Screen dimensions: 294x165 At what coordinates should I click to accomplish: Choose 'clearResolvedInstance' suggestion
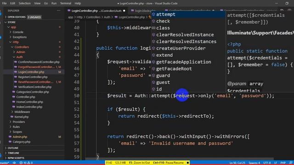pos(188,35)
